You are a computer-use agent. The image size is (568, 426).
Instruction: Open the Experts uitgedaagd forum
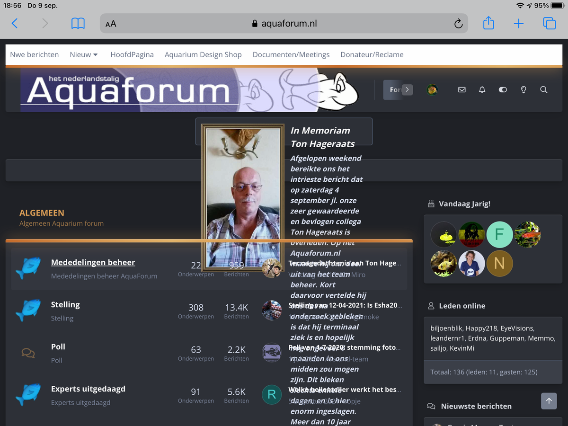pos(88,389)
